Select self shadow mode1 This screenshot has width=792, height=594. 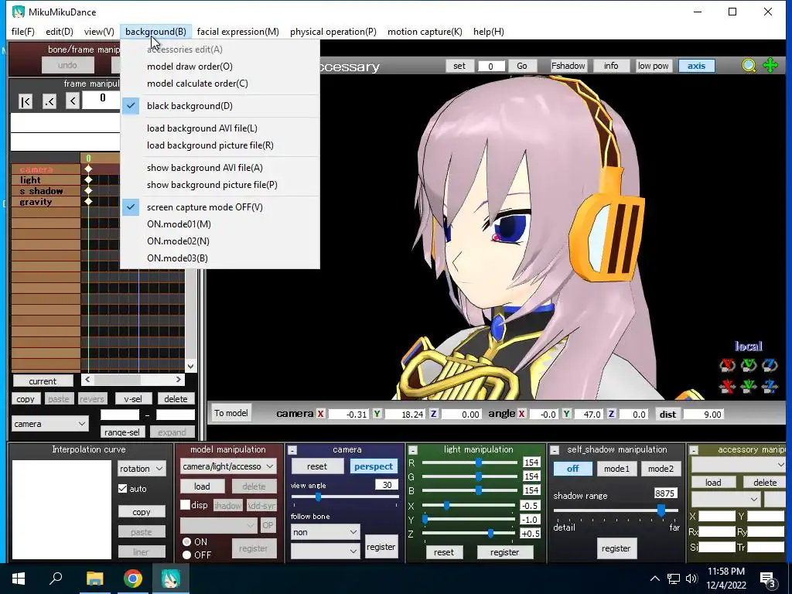(616, 468)
